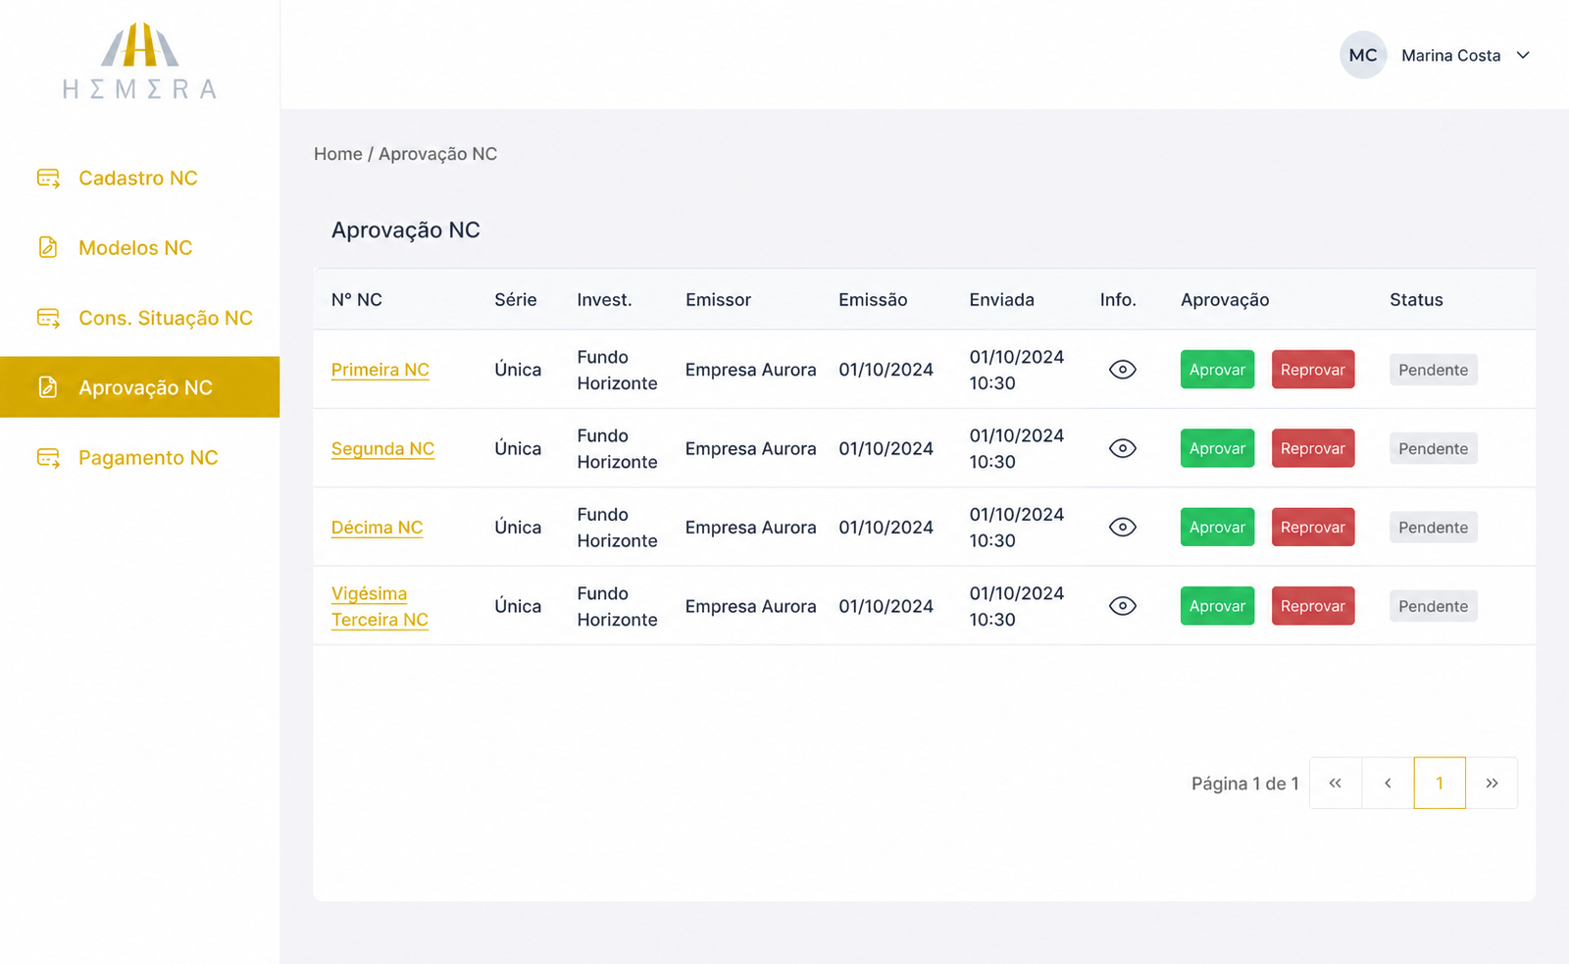Viewport: 1569px width, 964px height.
Task: Click the Hemera logo
Action: 139,61
